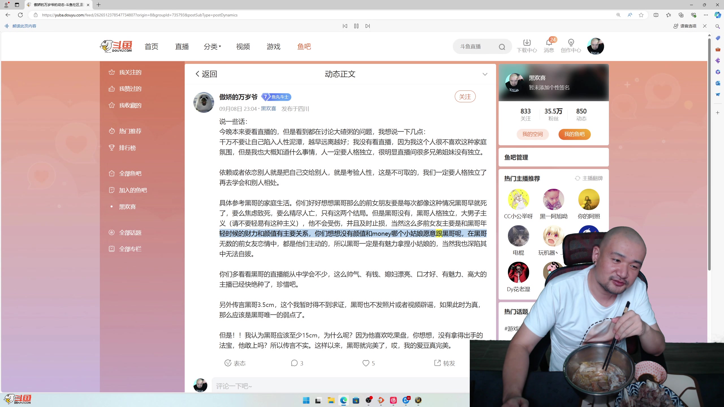Open 我关注的 in sidebar
This screenshot has height=407, width=724.
125,72
